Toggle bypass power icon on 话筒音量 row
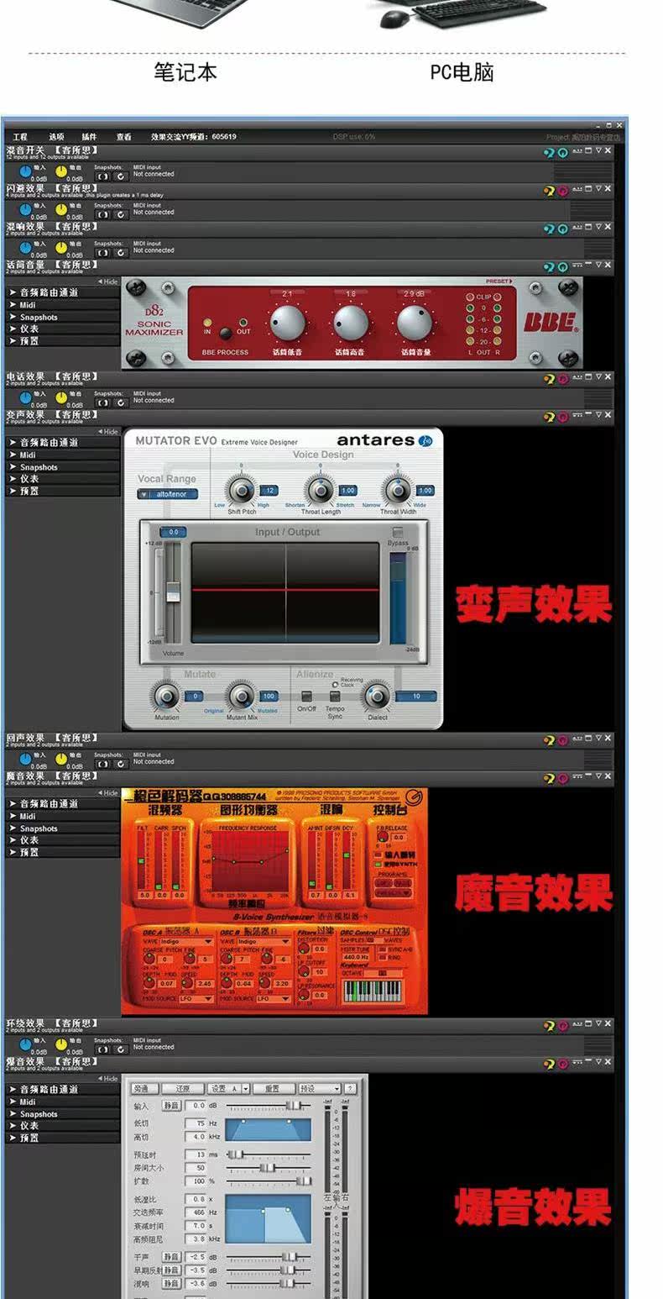663x1299 pixels. click(x=562, y=267)
